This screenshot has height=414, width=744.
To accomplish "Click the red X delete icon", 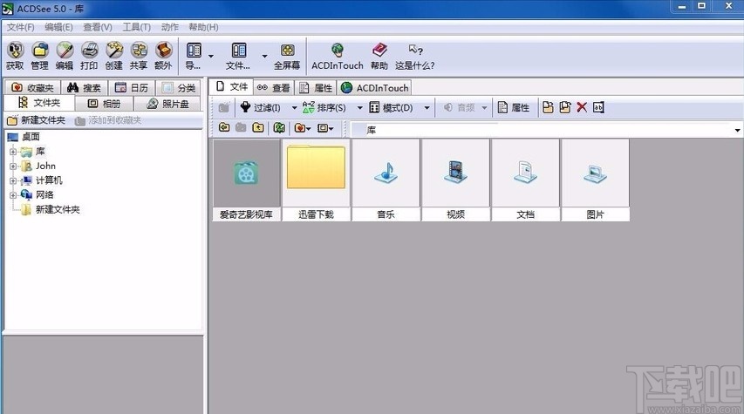I will point(582,108).
